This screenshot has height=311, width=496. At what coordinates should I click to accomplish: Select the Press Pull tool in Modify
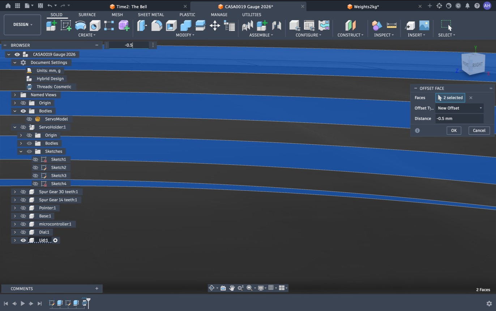pyautogui.click(x=142, y=25)
